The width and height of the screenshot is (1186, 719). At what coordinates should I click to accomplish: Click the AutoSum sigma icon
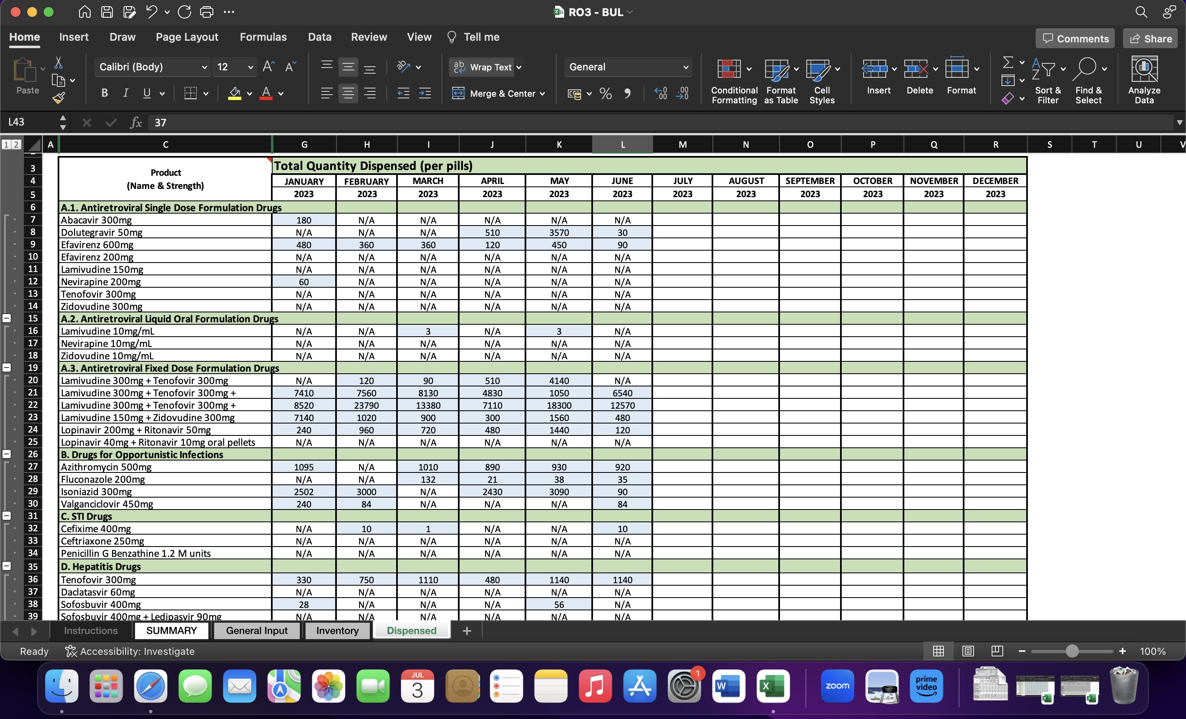pos(1007,62)
